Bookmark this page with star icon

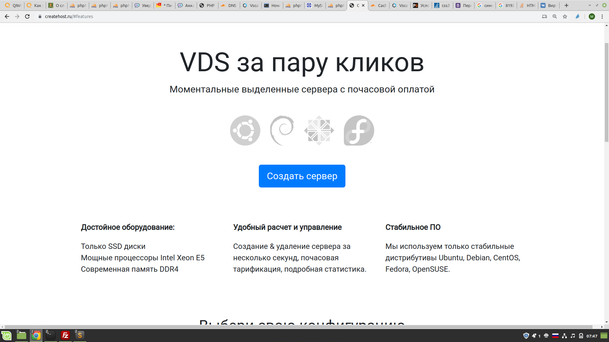click(565, 16)
